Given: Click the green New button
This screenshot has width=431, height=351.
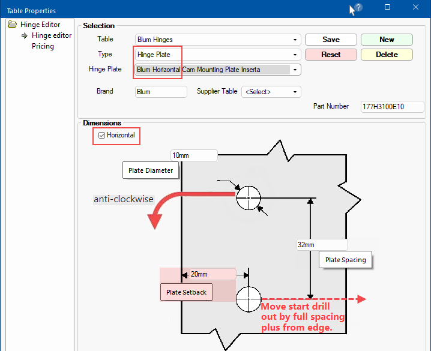Looking at the screenshot, I should 387,40.
